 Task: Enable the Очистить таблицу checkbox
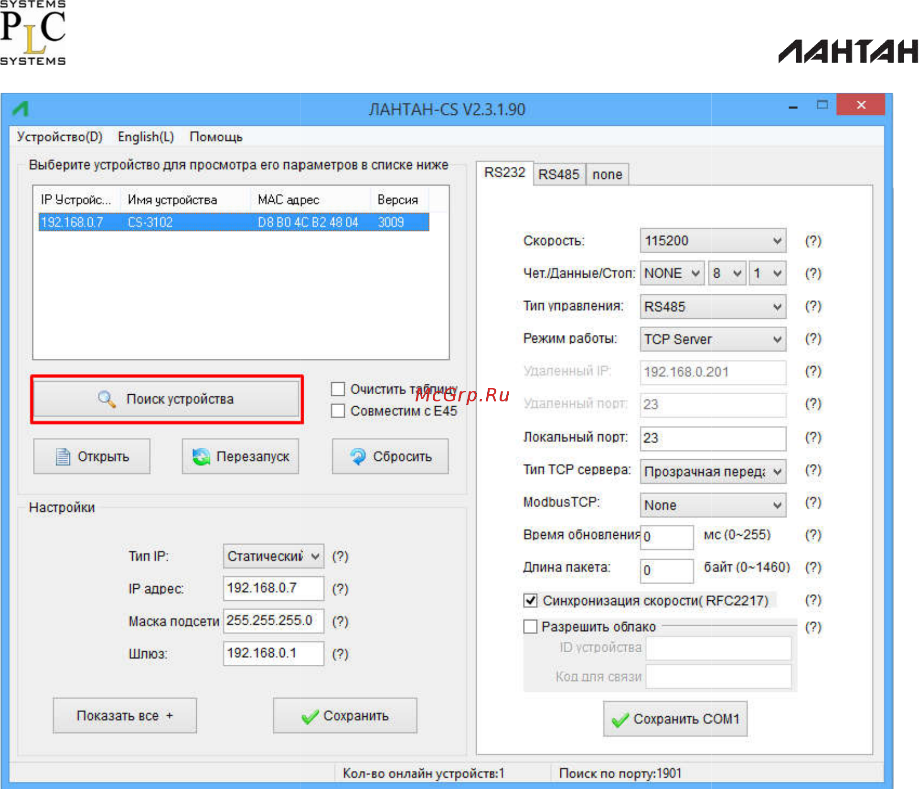(x=338, y=389)
